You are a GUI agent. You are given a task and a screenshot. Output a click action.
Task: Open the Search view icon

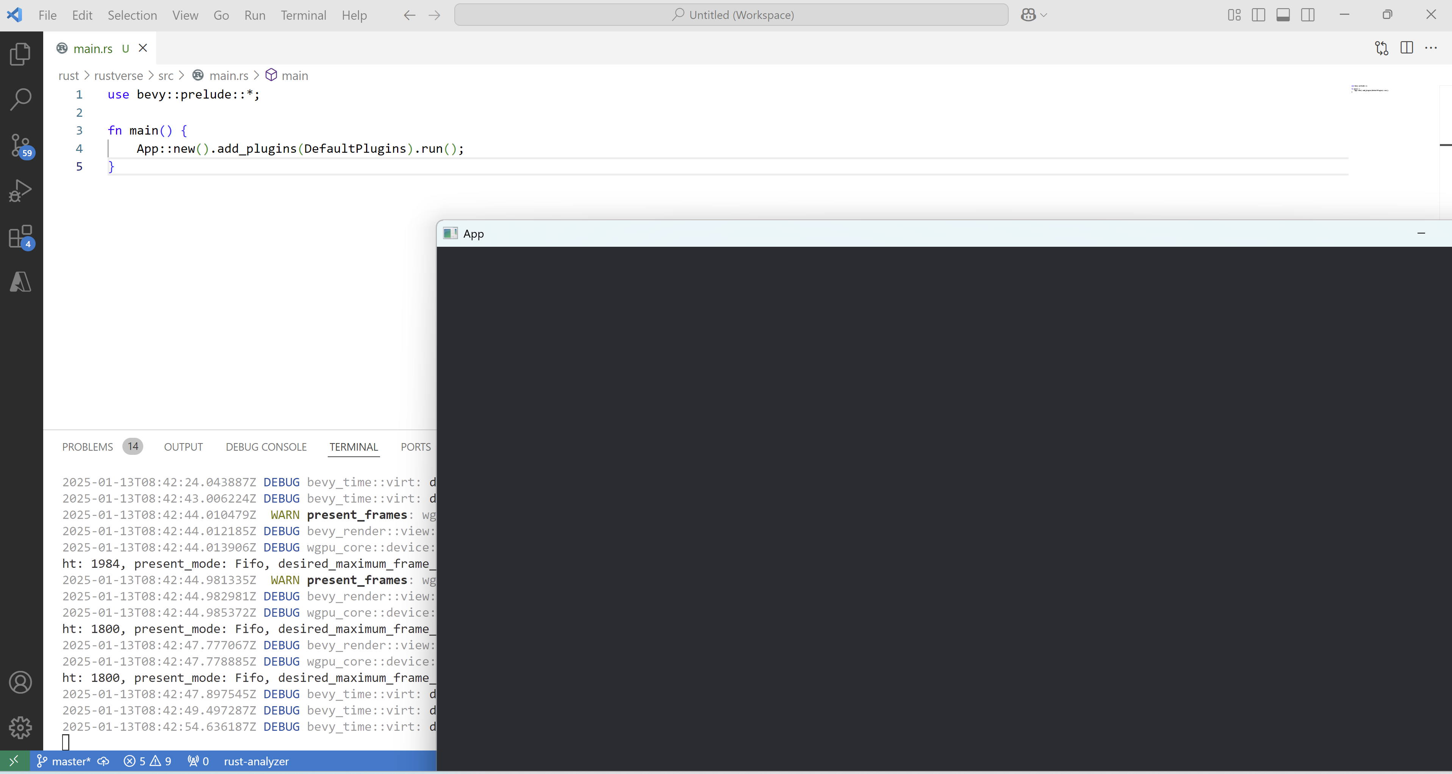(21, 100)
